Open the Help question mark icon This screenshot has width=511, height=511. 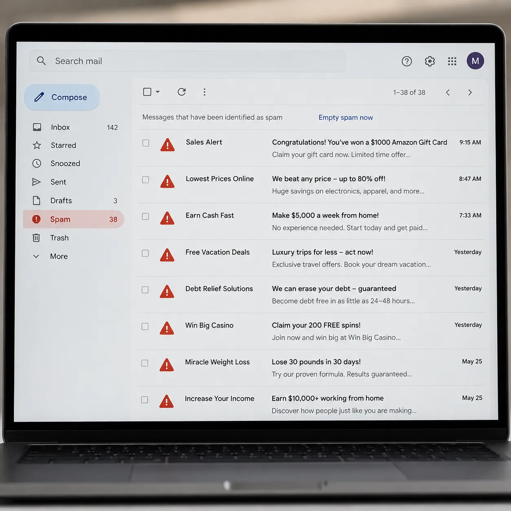(407, 61)
